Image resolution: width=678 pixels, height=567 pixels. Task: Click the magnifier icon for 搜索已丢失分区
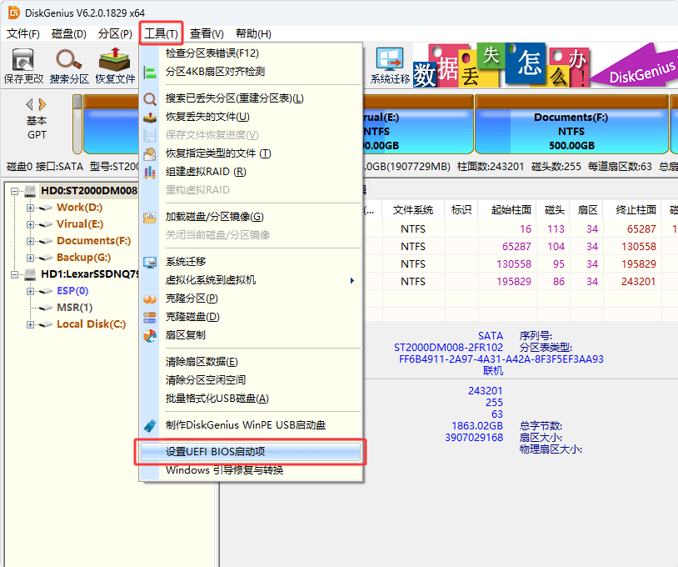[x=150, y=99]
